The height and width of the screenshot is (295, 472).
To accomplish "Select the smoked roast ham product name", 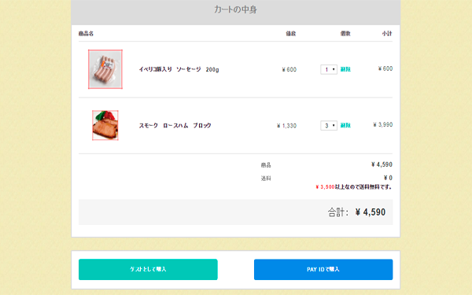I will coord(175,126).
